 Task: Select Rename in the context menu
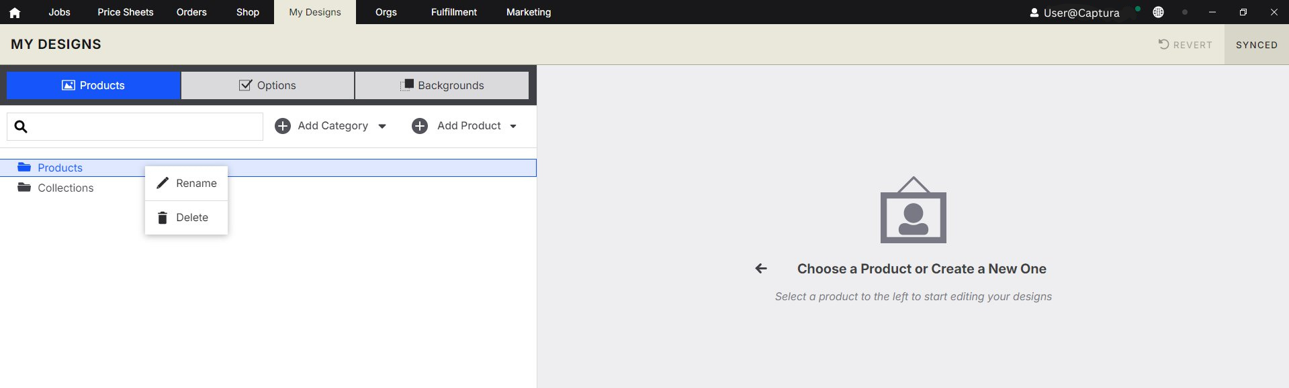tap(186, 183)
